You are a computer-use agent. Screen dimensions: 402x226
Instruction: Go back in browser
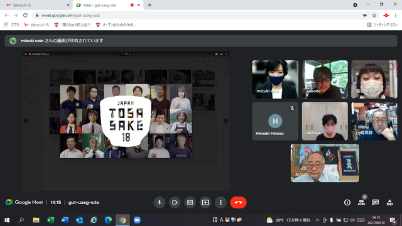[7, 15]
